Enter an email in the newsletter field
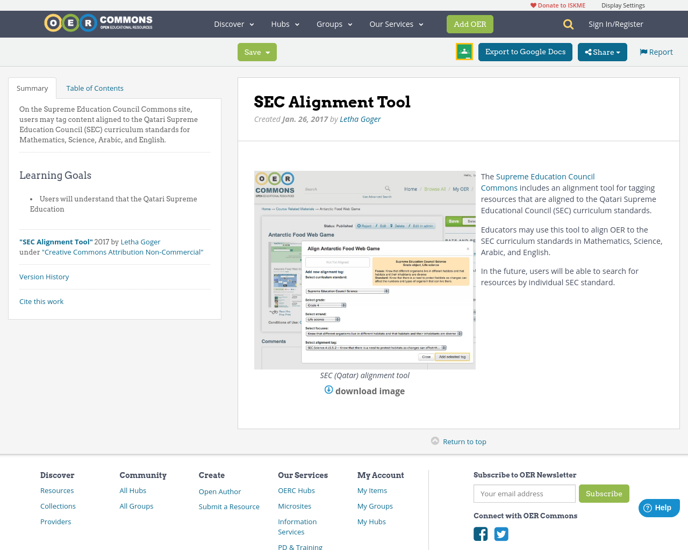 pos(524,493)
